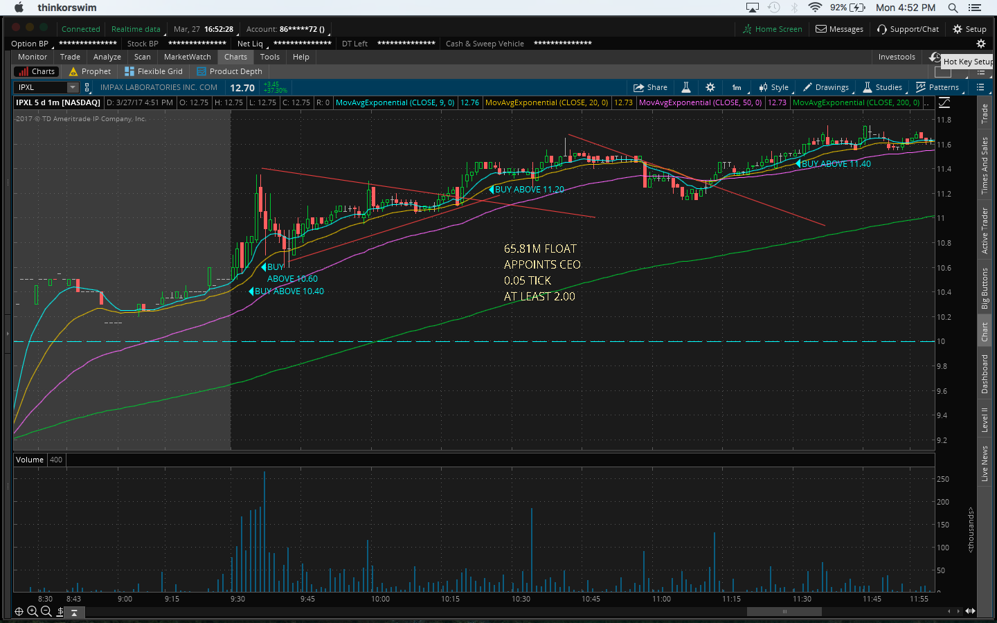Image resolution: width=997 pixels, height=623 pixels.
Task: Switch to the Flexible Grid view
Action: pos(154,71)
